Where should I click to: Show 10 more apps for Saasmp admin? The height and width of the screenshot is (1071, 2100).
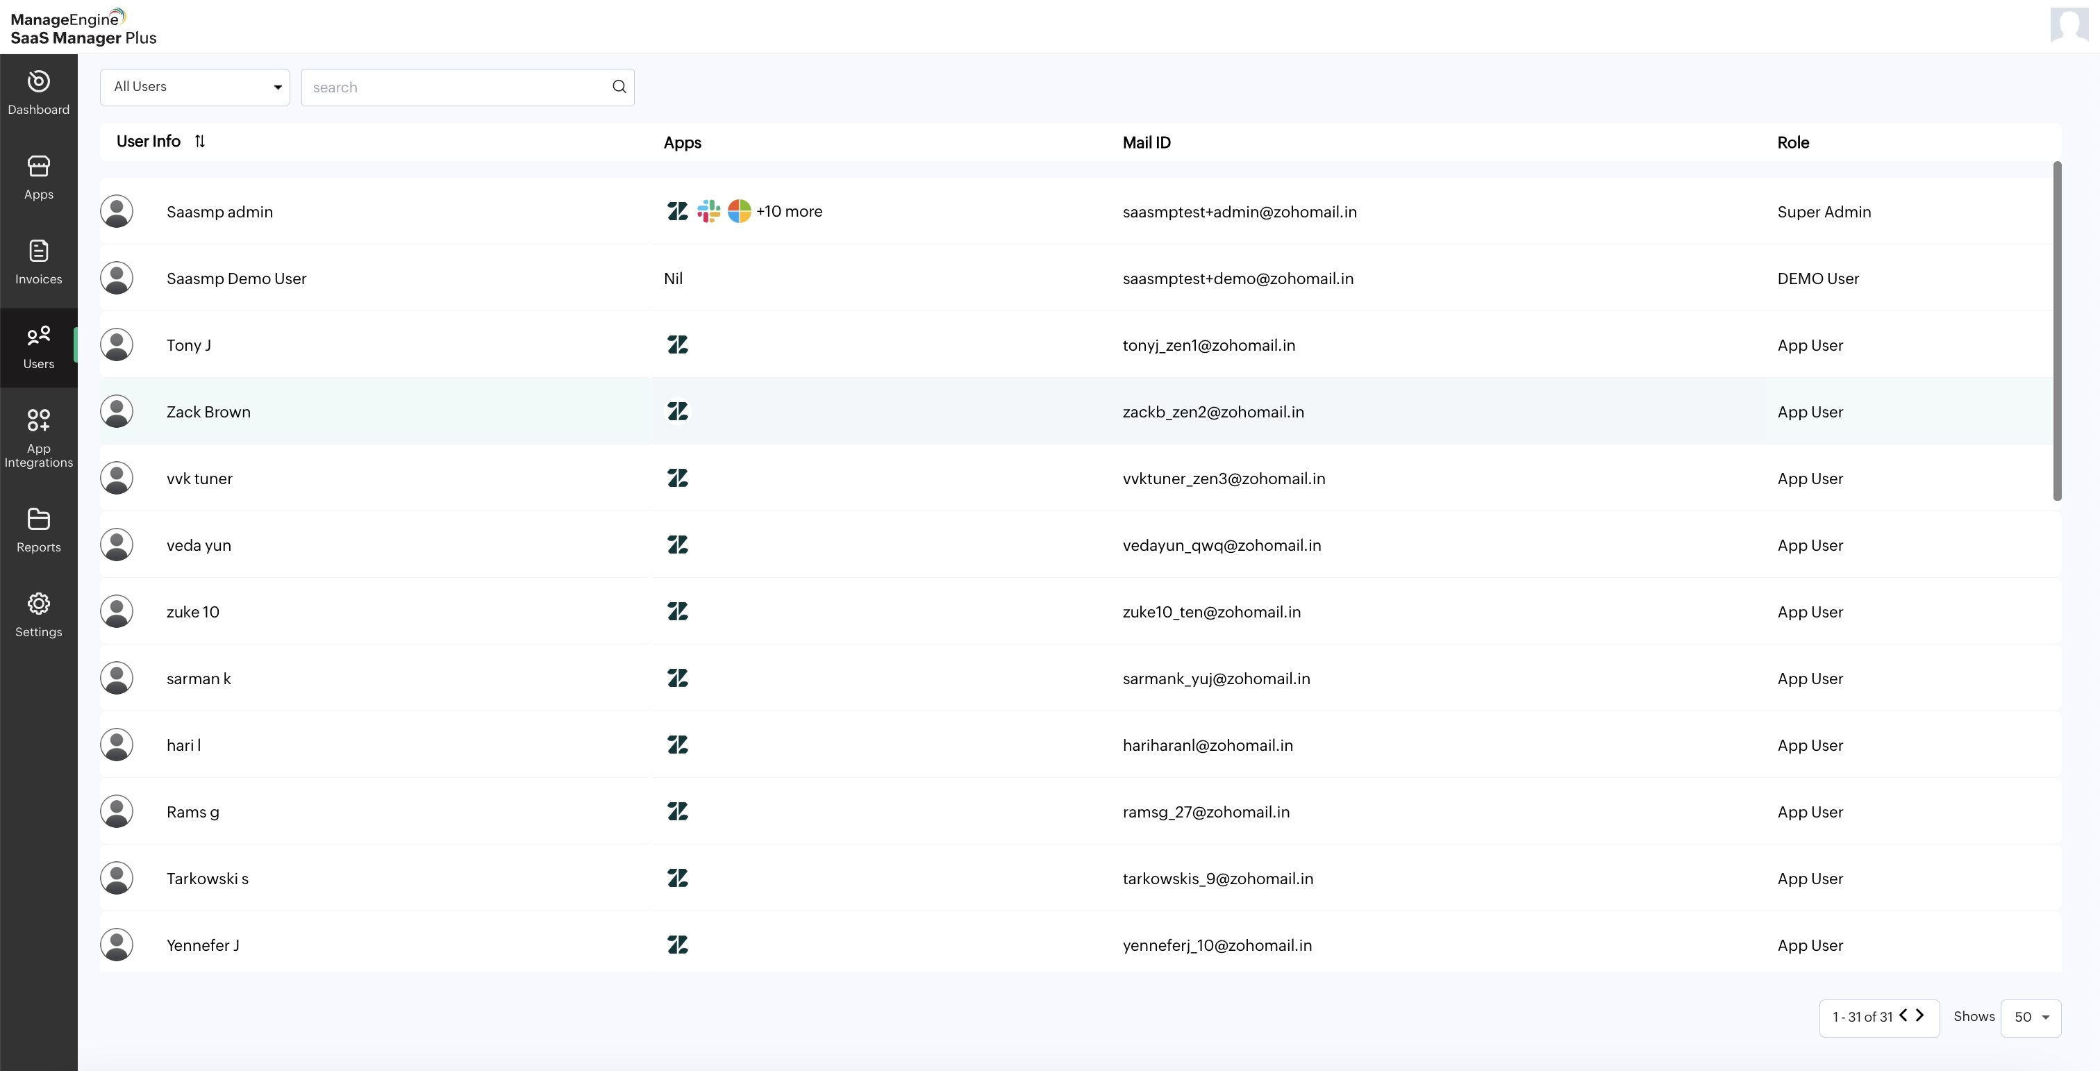pyautogui.click(x=787, y=211)
